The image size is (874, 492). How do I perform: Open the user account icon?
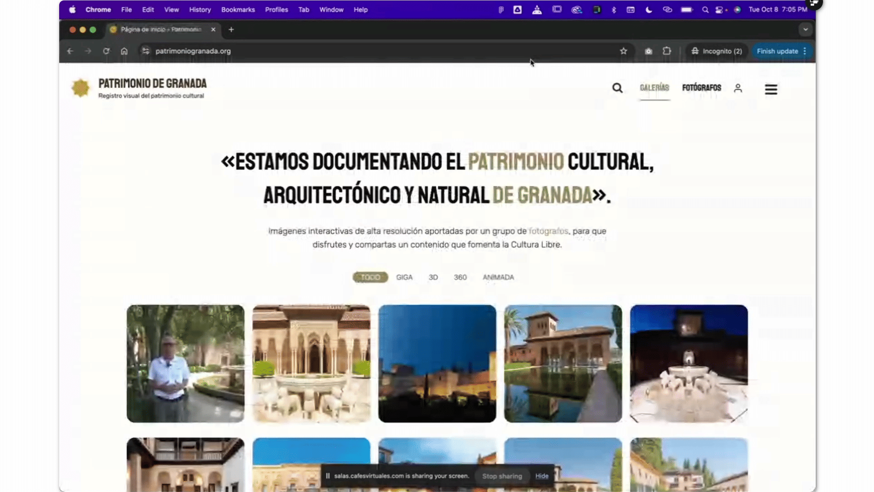pyautogui.click(x=738, y=88)
